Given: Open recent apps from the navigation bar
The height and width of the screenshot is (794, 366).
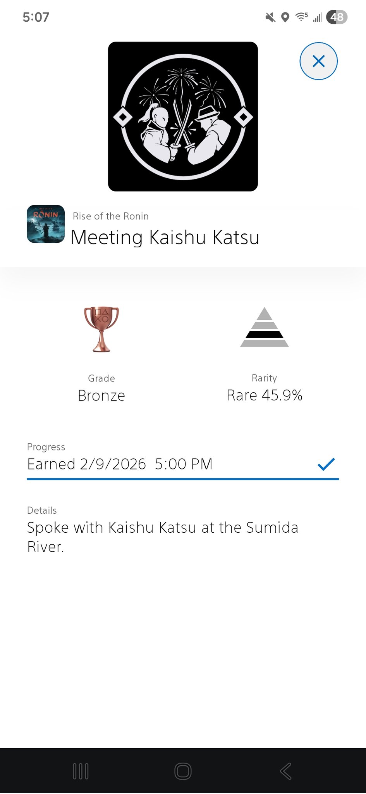Looking at the screenshot, I should (81, 771).
